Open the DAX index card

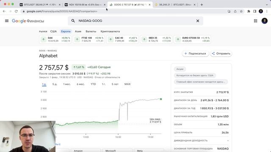point(55,39)
